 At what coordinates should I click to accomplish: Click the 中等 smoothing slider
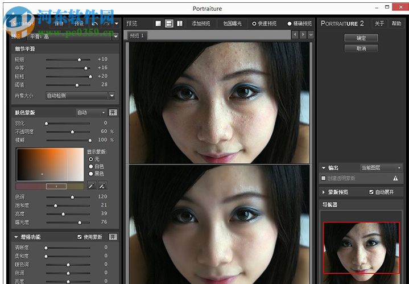click(x=68, y=68)
